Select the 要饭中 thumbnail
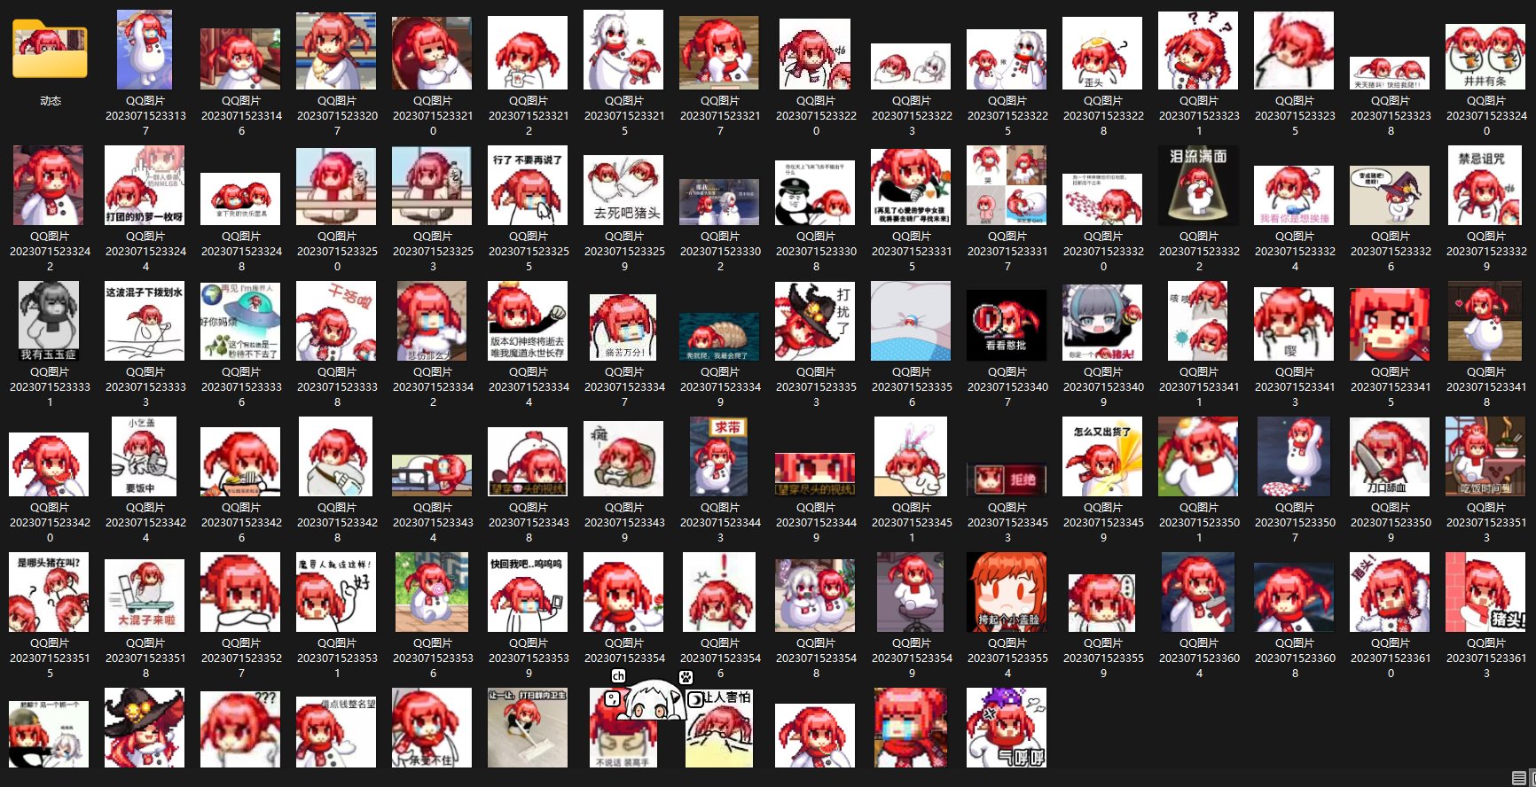This screenshot has width=1536, height=787. coord(145,456)
